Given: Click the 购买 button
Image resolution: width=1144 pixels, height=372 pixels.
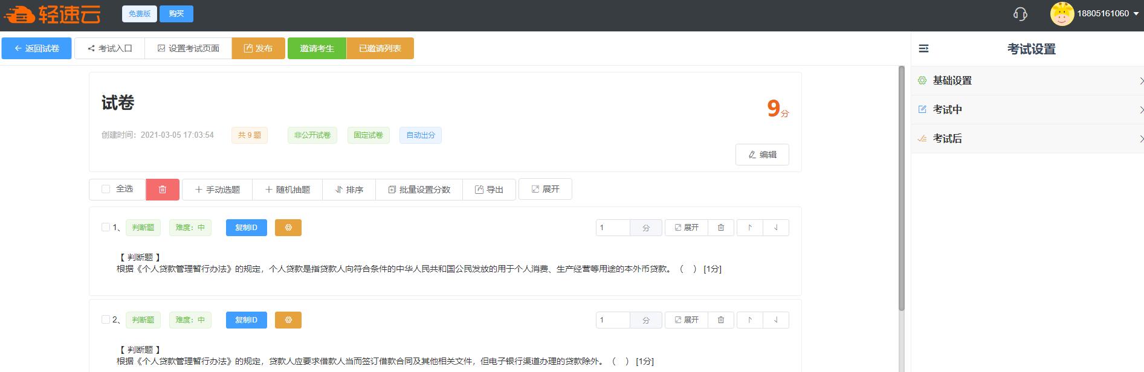Looking at the screenshot, I should coord(176,14).
